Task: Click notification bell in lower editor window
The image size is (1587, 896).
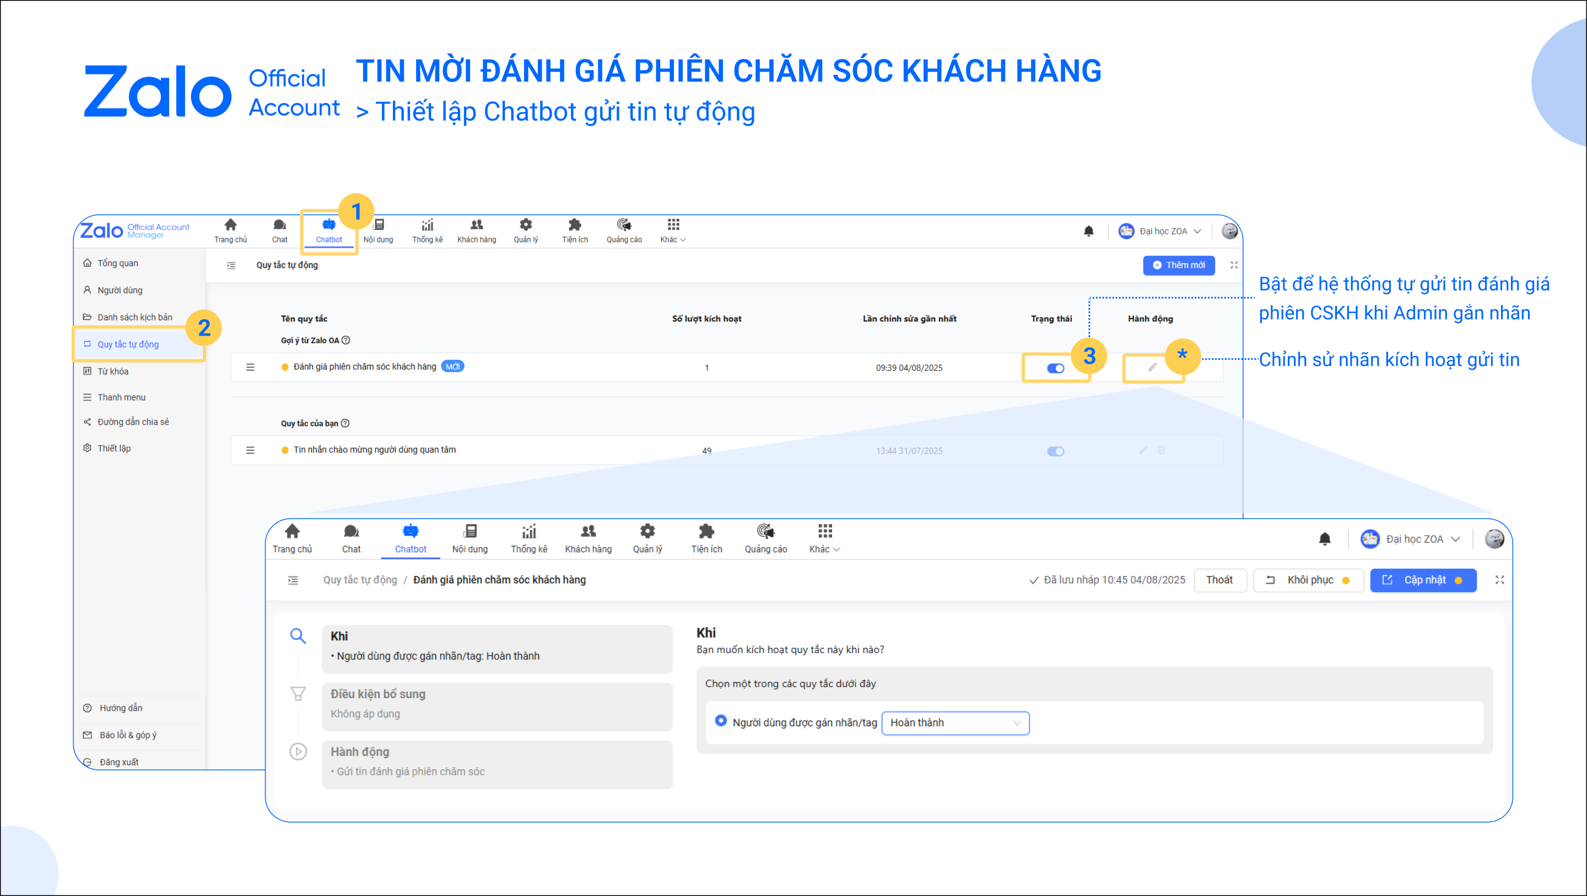Action: pyautogui.click(x=1325, y=539)
